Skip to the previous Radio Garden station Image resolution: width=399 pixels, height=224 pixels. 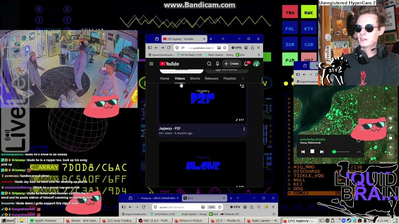[303, 152]
